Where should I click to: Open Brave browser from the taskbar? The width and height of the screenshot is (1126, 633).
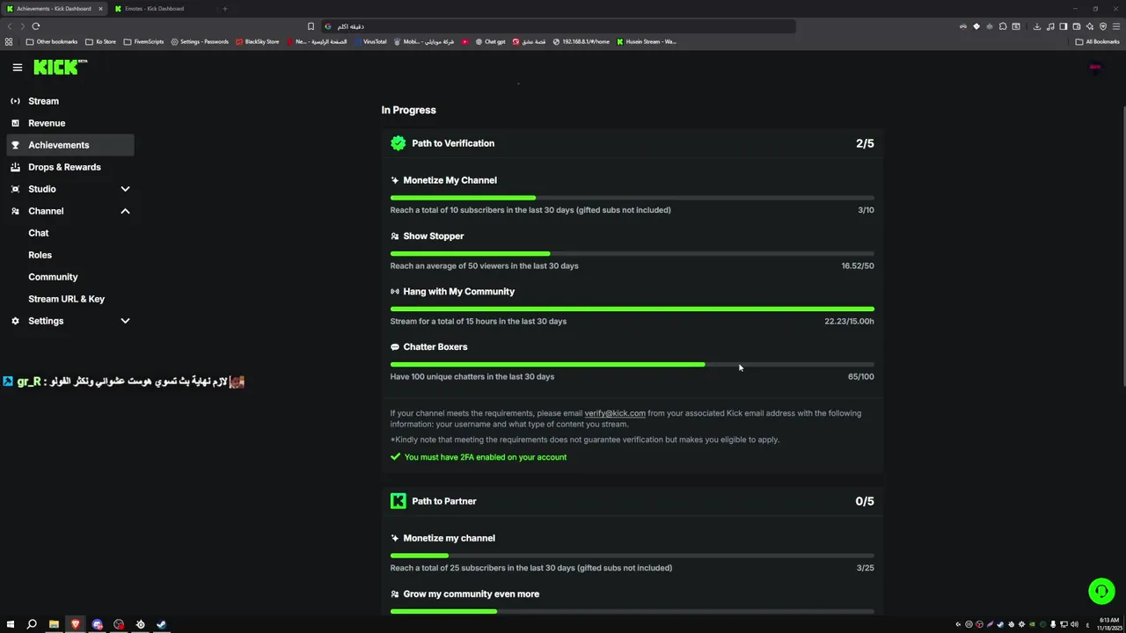pyautogui.click(x=76, y=624)
